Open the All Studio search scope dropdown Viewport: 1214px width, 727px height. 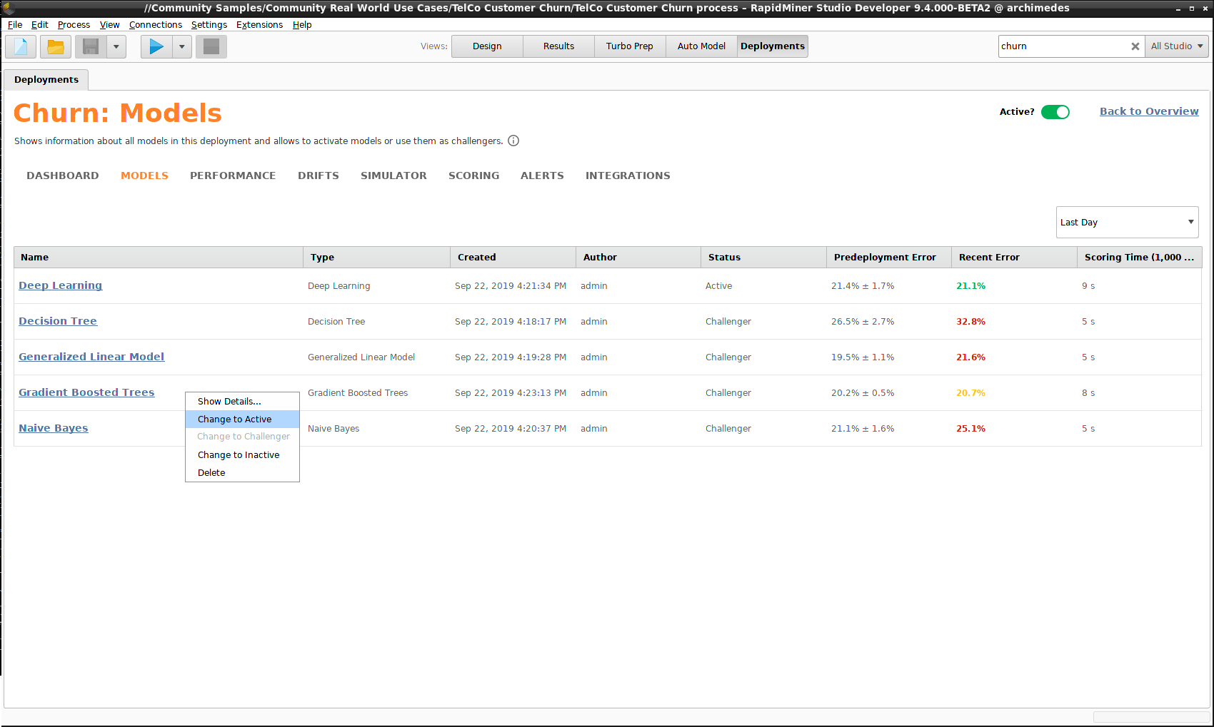click(x=1177, y=46)
